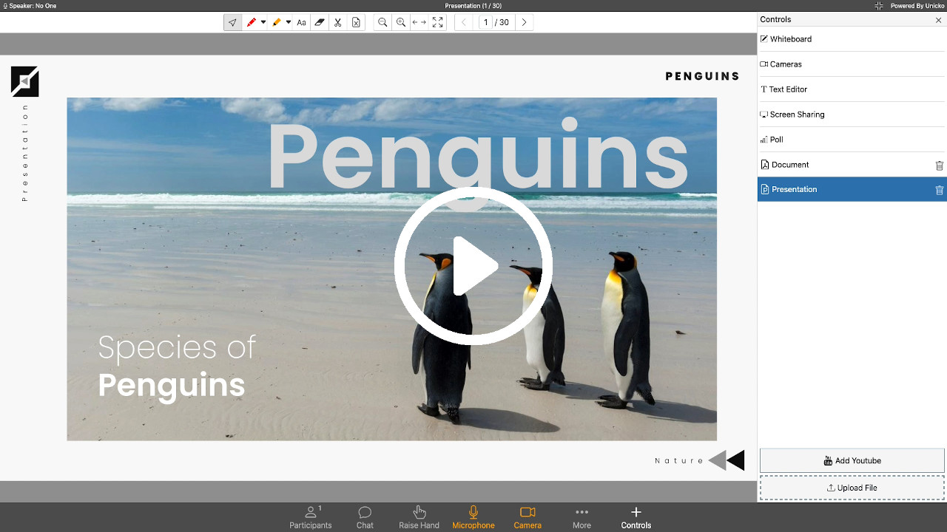The height and width of the screenshot is (532, 947).
Task: Click the scissors cut tool
Action: click(x=337, y=22)
